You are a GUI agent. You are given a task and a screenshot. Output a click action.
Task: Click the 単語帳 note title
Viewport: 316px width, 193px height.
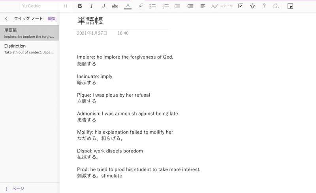[x=90, y=21]
